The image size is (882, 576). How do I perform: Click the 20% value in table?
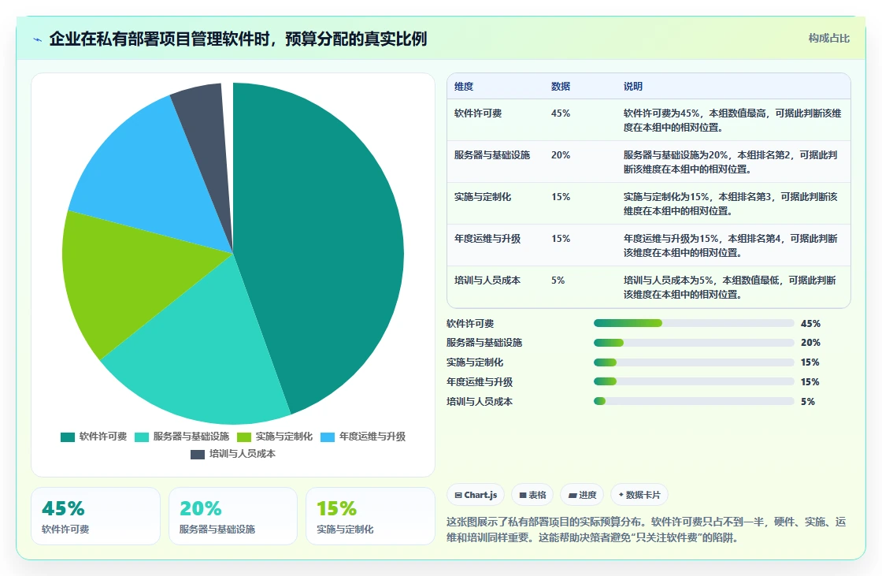tap(561, 155)
